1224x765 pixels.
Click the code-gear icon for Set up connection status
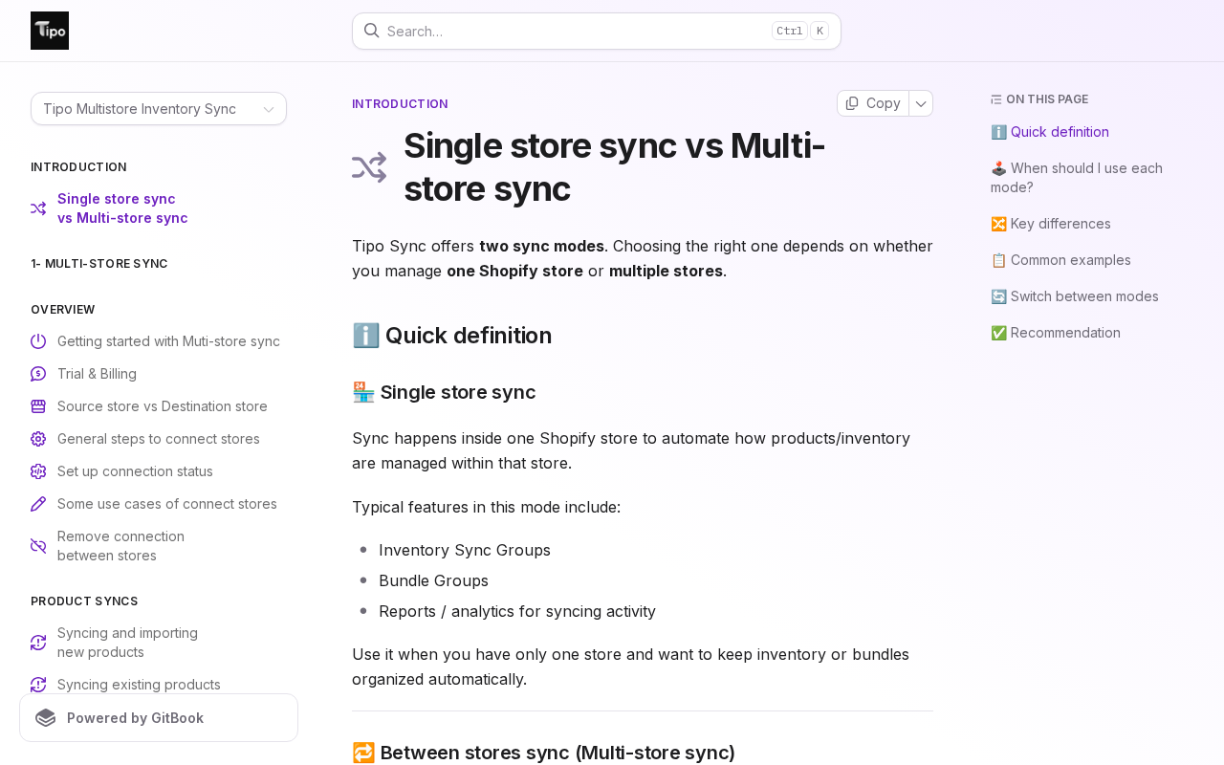click(x=38, y=471)
